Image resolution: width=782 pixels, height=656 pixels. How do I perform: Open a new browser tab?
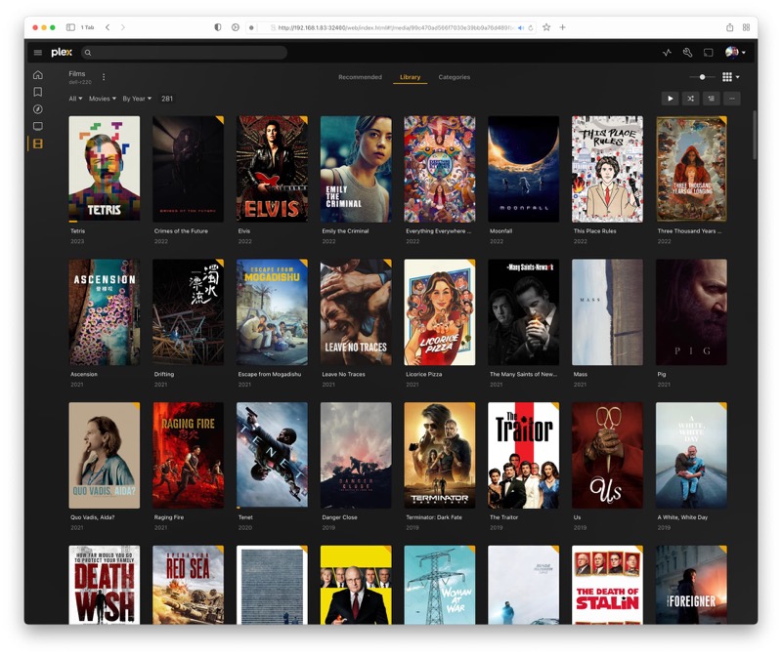[563, 27]
